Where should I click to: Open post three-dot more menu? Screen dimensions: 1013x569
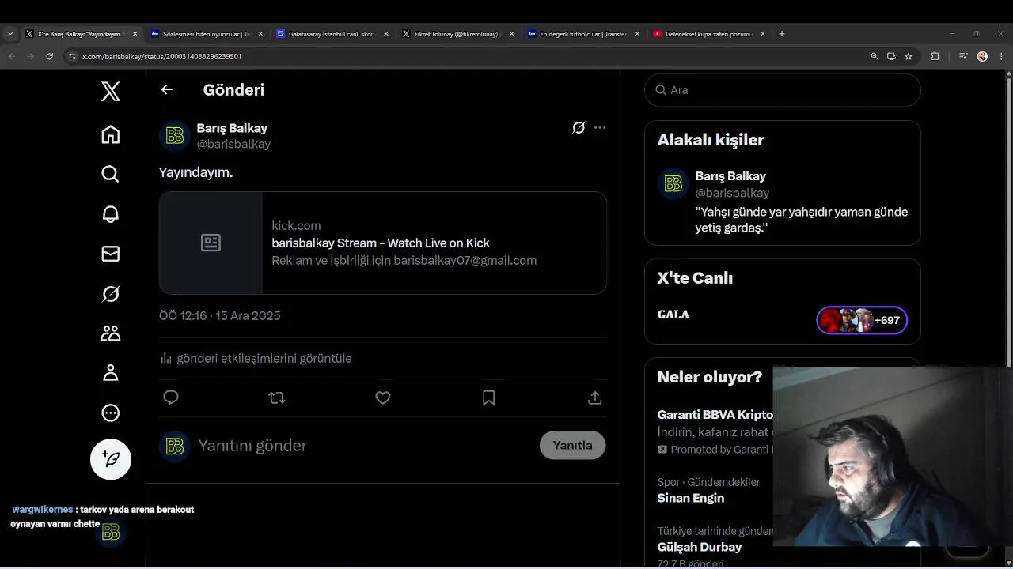click(x=600, y=128)
